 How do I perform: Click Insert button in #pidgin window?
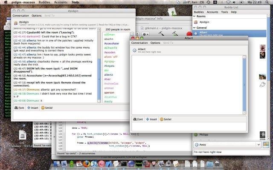(x=33, y=108)
